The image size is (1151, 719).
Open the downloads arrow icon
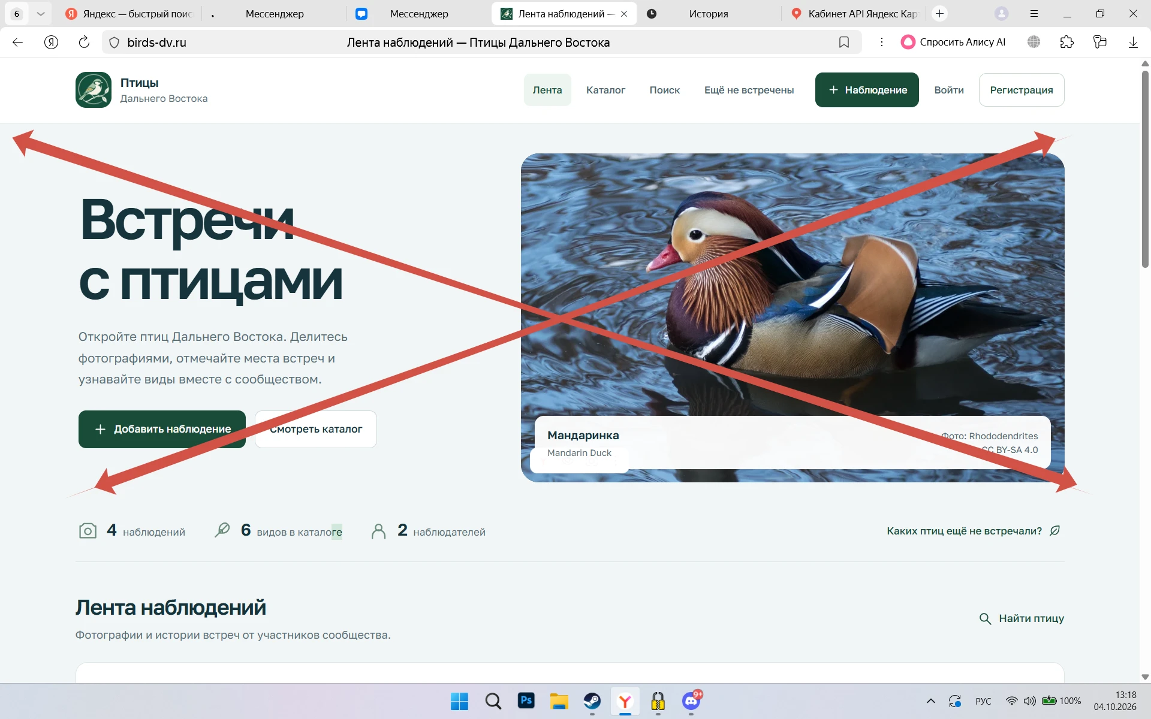[x=1133, y=42]
